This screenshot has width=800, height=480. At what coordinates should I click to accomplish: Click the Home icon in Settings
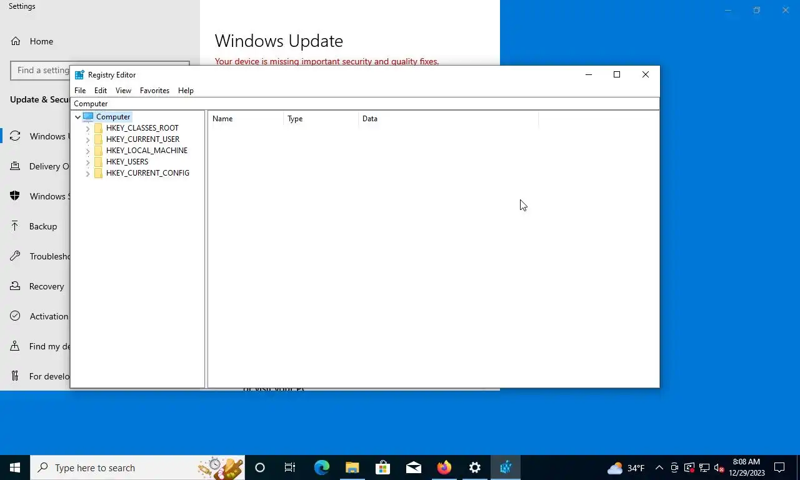click(16, 41)
